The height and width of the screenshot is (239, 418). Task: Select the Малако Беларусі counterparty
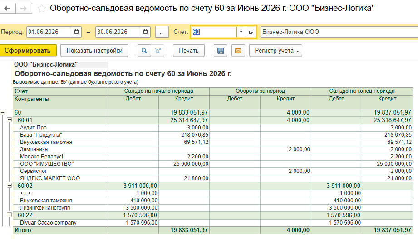(41, 157)
